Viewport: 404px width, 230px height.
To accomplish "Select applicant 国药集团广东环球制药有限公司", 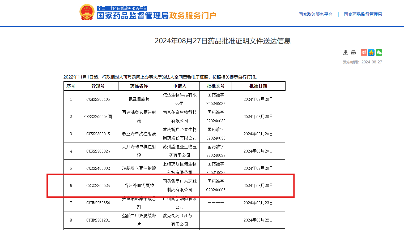I will pos(180,185).
